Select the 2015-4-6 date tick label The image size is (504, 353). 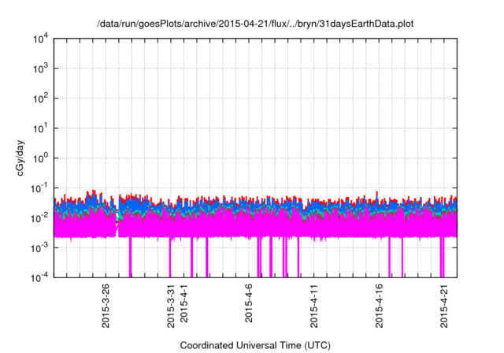249,306
